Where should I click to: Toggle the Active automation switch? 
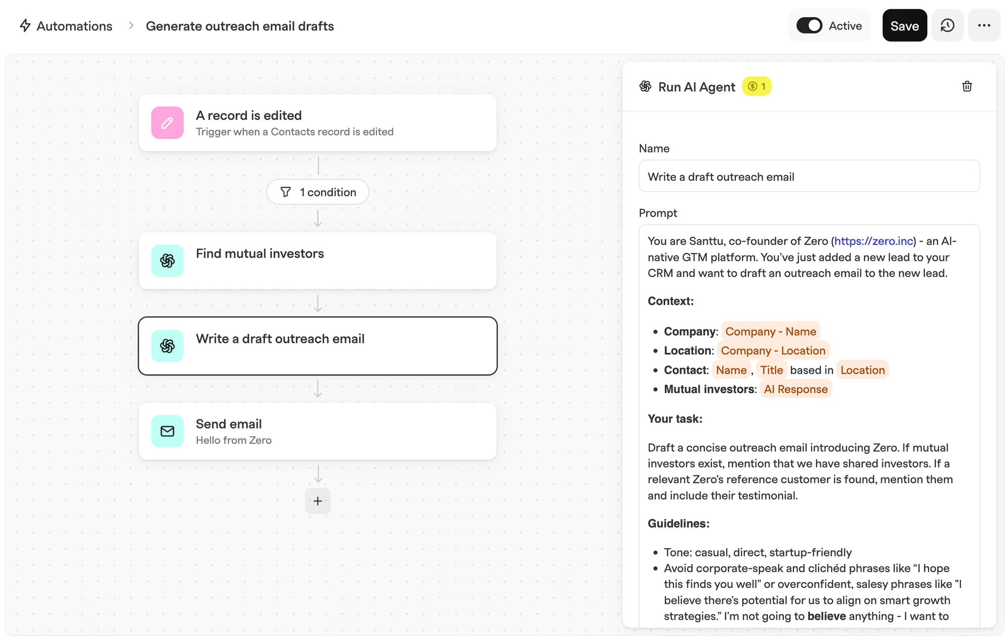coord(809,26)
